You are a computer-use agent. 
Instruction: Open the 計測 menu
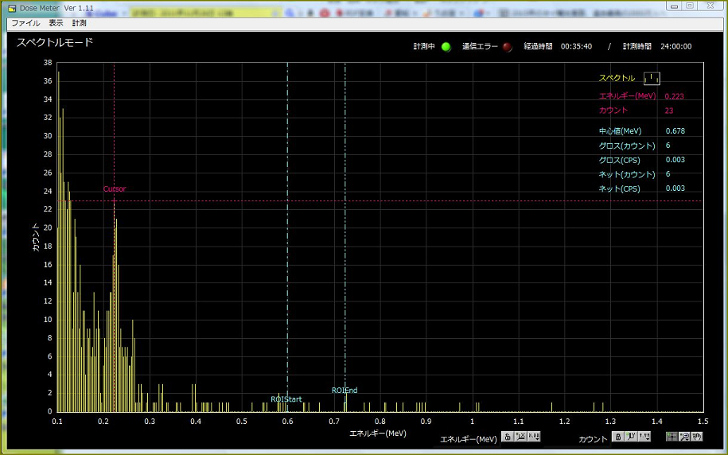pos(80,23)
